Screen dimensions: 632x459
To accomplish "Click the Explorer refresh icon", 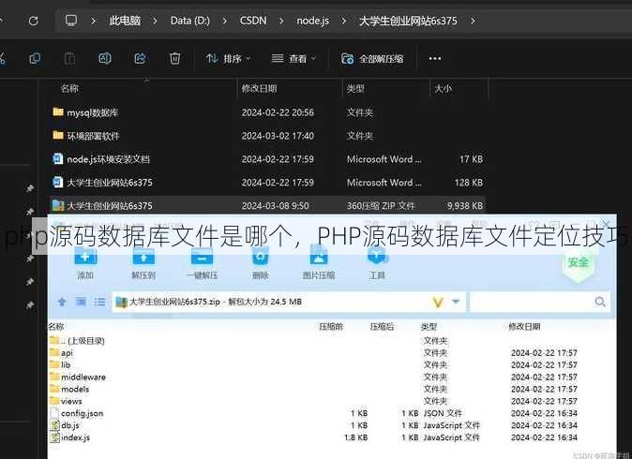I will [34, 21].
